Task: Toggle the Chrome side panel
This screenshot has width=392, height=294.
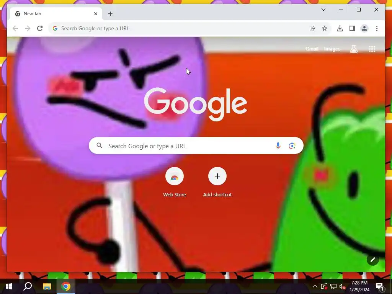Action: [x=352, y=28]
